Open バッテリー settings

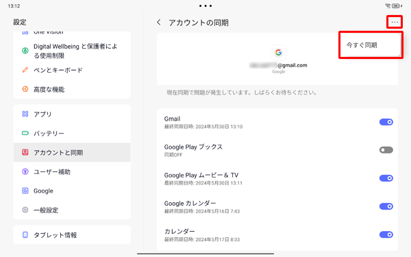[72, 133]
